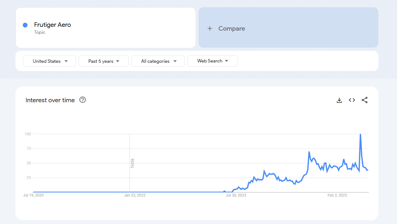Edit the Frutiger Aero search term
397x224 pixels.
106,28
